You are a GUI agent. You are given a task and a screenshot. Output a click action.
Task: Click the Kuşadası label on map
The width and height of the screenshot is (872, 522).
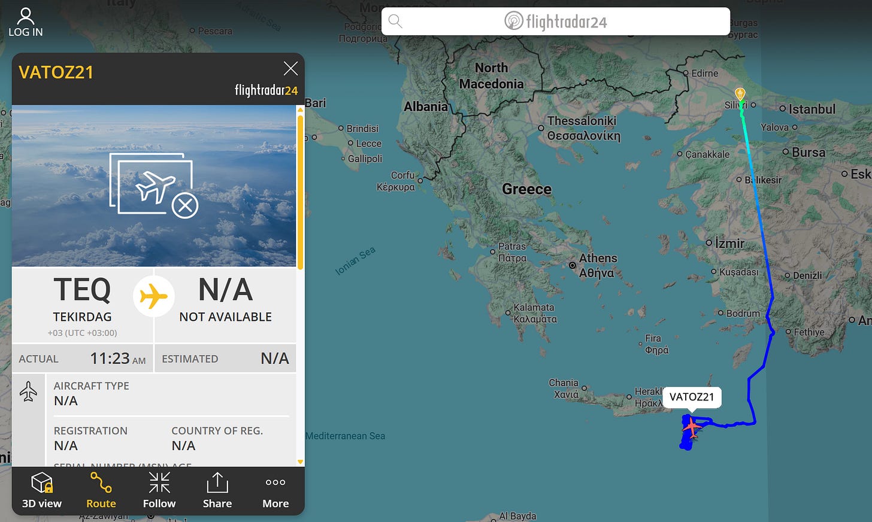point(738,272)
